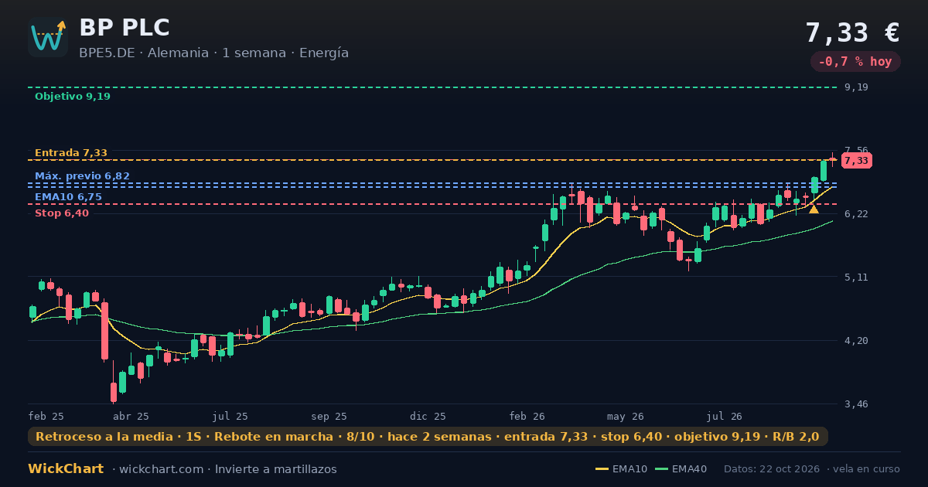The height and width of the screenshot is (487, 928).
Task: Click the "Datos: 22 oct 2026" footer note
Action: [x=773, y=469]
